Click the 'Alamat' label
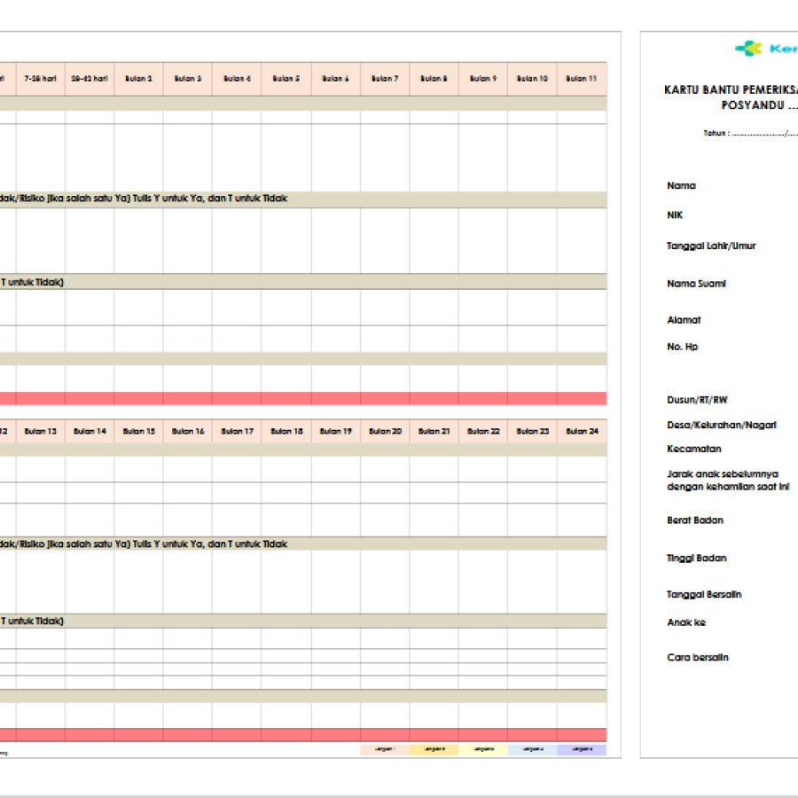Screen dimensions: 798x798 [x=684, y=320]
